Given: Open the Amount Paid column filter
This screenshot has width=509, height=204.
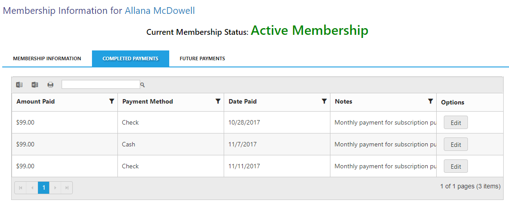Looking at the screenshot, I should tap(112, 102).
